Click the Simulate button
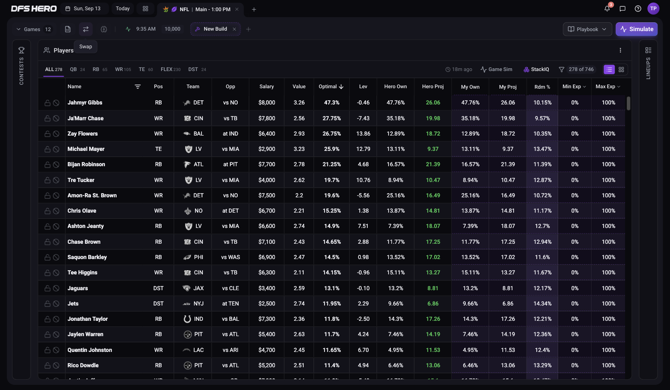The height and width of the screenshot is (390, 670). [x=637, y=29]
